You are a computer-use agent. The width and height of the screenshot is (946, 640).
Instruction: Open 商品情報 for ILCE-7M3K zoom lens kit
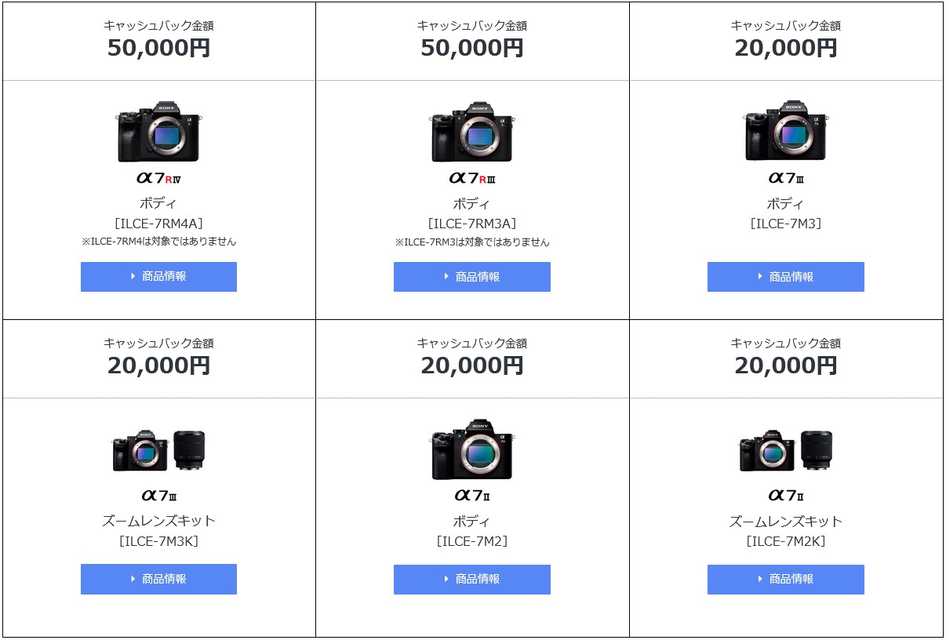click(158, 579)
